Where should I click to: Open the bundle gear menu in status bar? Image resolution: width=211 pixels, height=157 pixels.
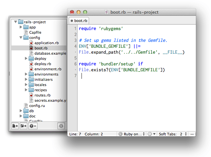point(151,134)
